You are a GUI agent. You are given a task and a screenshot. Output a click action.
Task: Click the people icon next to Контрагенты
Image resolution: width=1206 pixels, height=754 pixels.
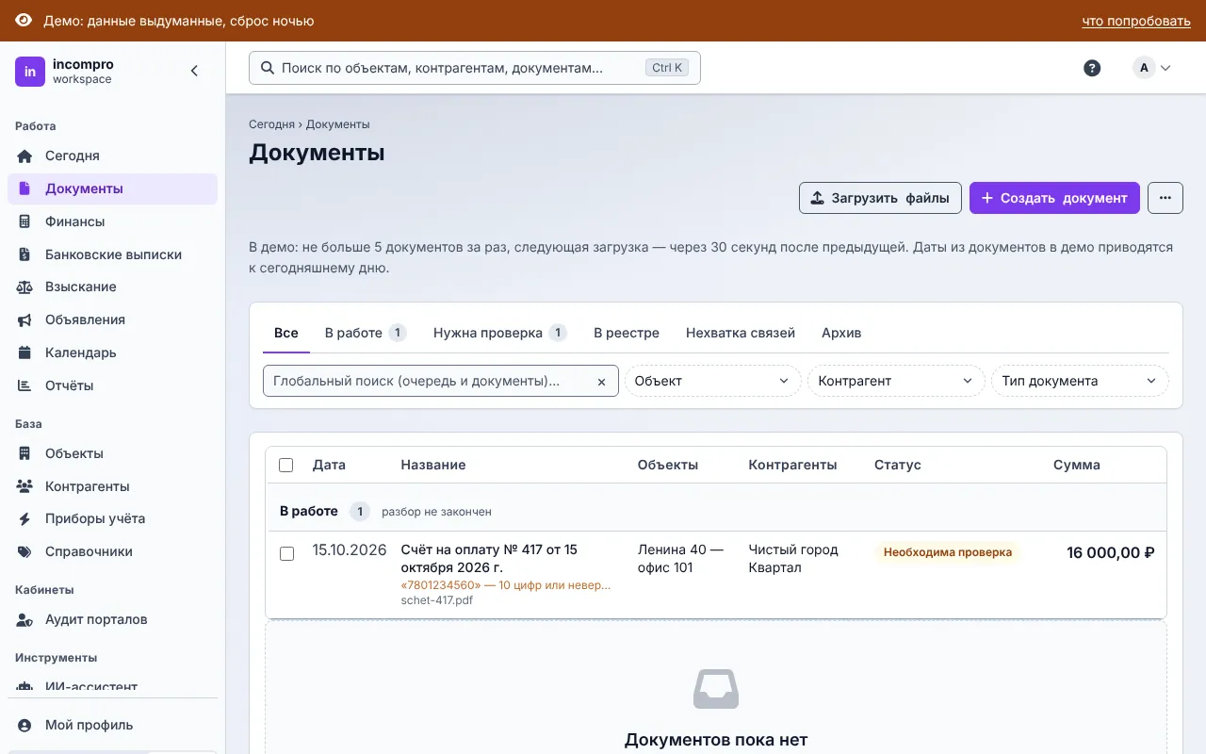25,486
